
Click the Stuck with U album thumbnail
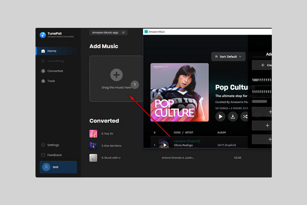click(x=93, y=158)
